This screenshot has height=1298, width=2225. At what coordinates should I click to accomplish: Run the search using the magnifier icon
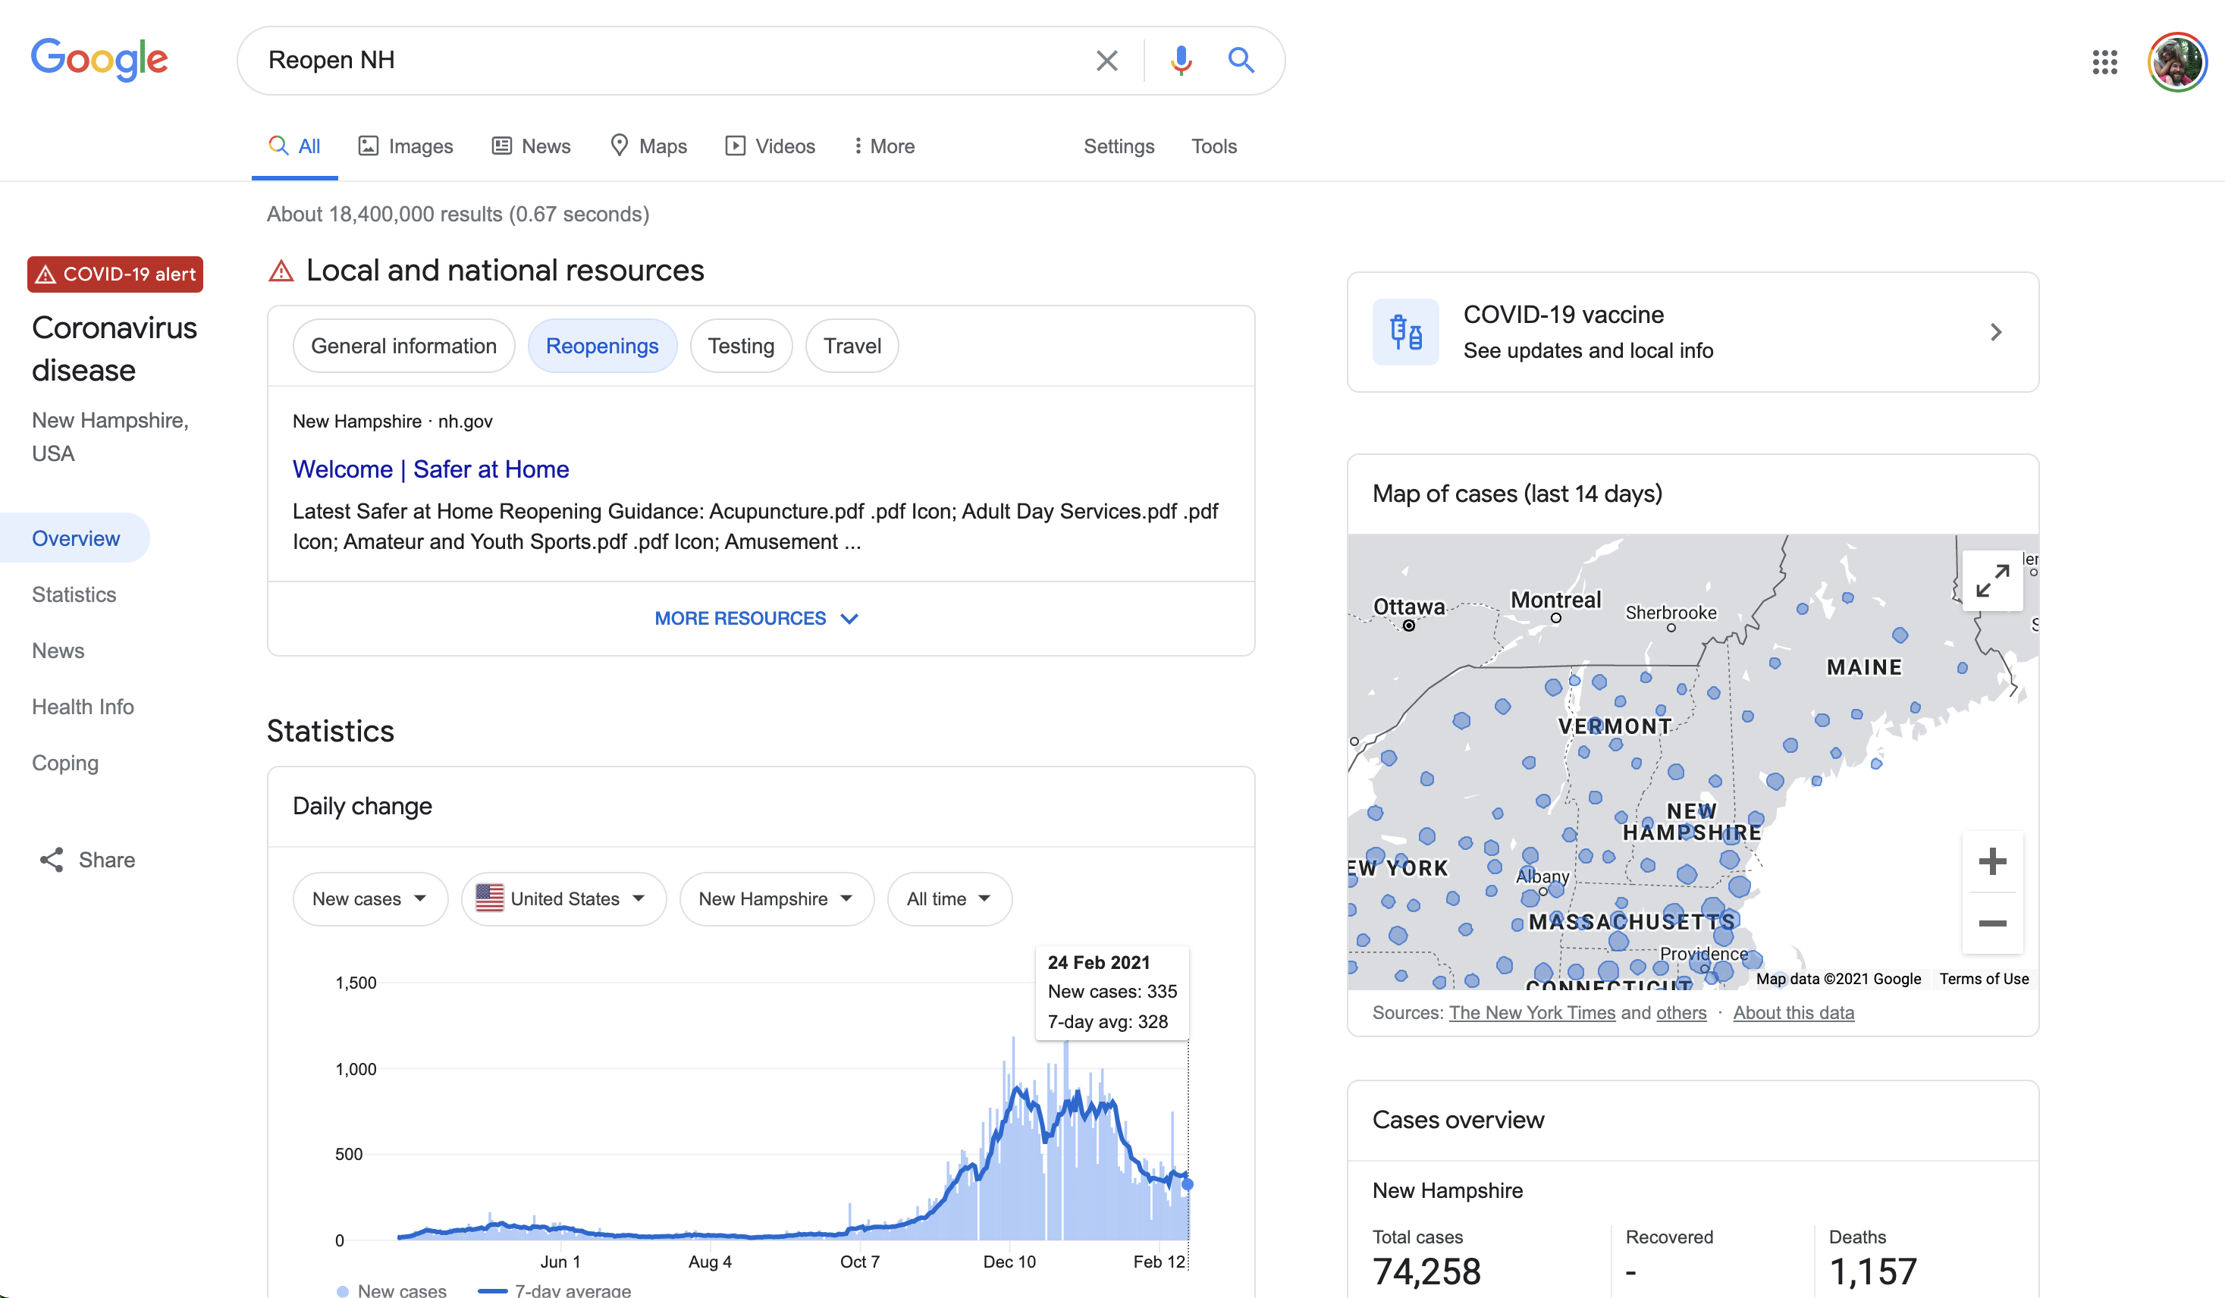[1241, 60]
